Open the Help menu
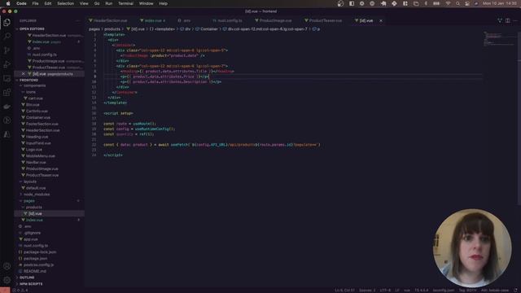The height and width of the screenshot is (293, 521). coord(163,3)
